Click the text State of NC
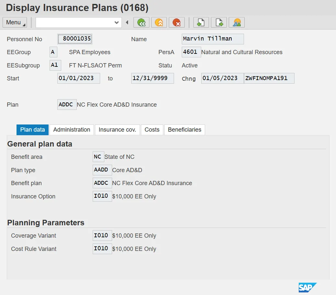Screen dimensions: 336x295 (x=119, y=157)
